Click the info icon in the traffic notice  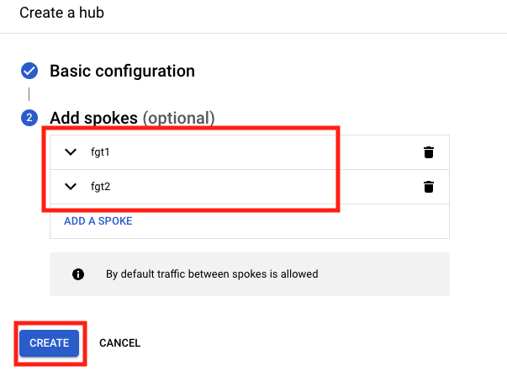pos(78,274)
